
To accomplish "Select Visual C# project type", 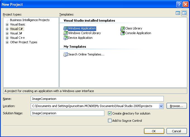I will tap(17, 29).
